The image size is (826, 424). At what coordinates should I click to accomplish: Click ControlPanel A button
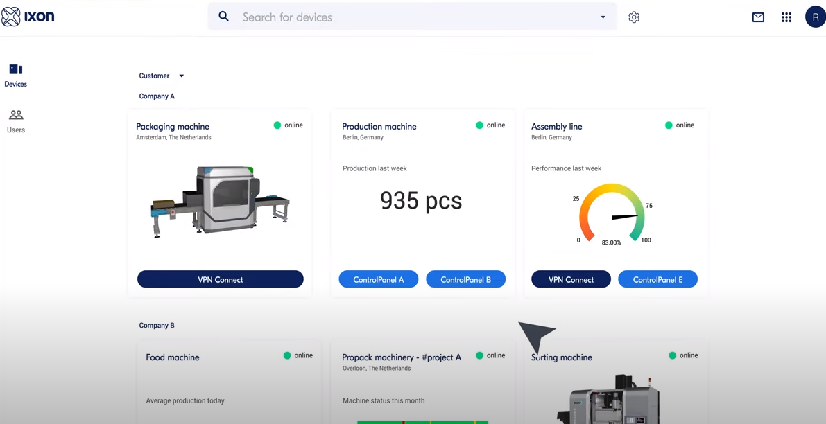[x=378, y=279]
